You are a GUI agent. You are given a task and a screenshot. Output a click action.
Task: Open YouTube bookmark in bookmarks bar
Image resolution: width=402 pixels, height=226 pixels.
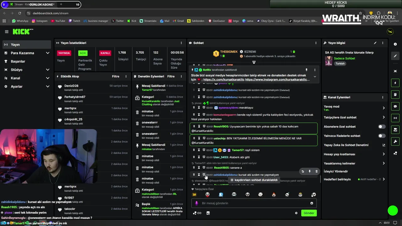[x=58, y=21]
